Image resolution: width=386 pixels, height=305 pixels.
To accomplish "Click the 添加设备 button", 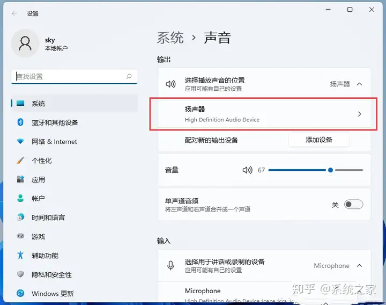I will click(319, 140).
